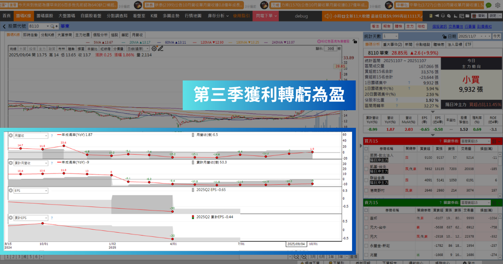This screenshot has width=503, height=264.
Task: Toggle checkbox for 富邦 row
Action: 366,218
